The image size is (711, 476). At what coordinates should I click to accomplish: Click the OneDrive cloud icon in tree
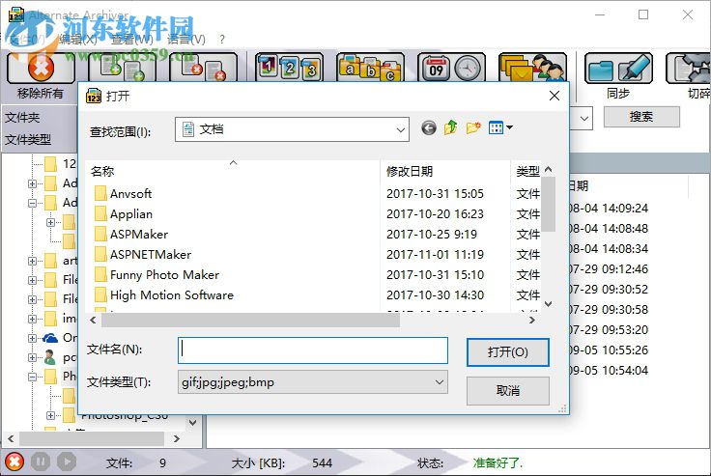(50, 338)
